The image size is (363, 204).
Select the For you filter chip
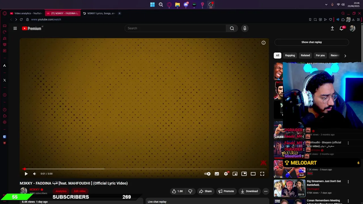click(x=320, y=56)
